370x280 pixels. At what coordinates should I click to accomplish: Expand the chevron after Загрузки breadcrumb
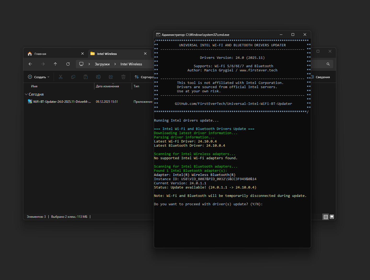(115, 64)
